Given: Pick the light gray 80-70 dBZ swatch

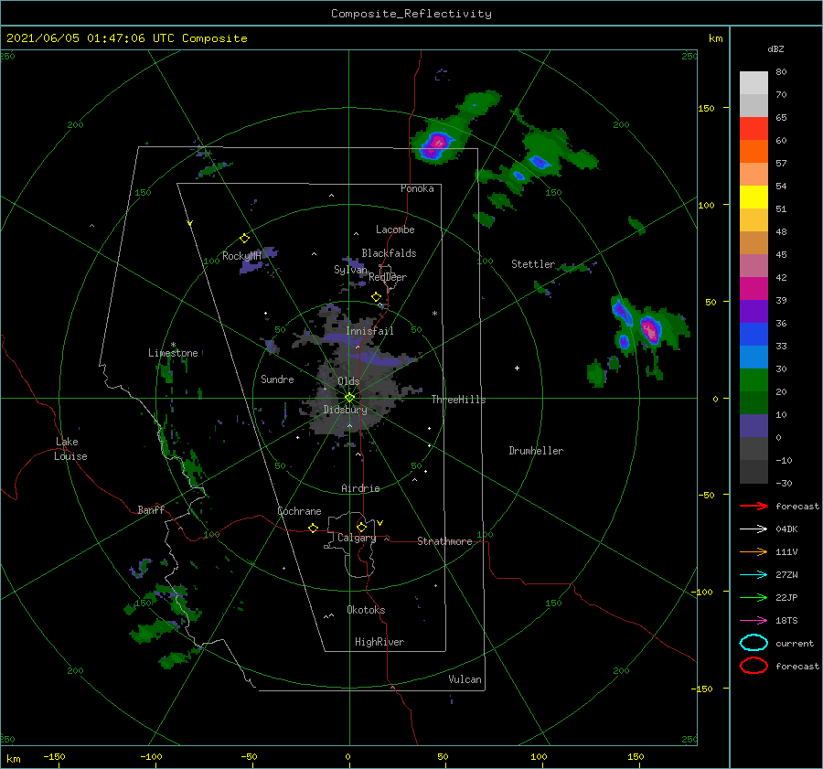Looking at the screenshot, I should [754, 82].
